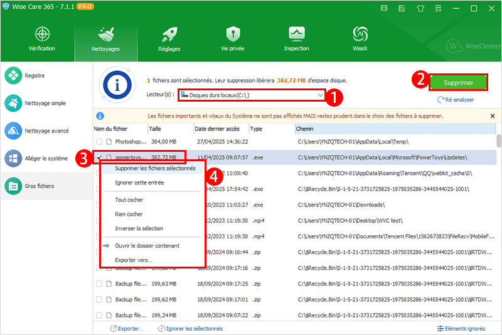Select the Nettoyages broom icon
502x335 pixels.
click(x=106, y=35)
